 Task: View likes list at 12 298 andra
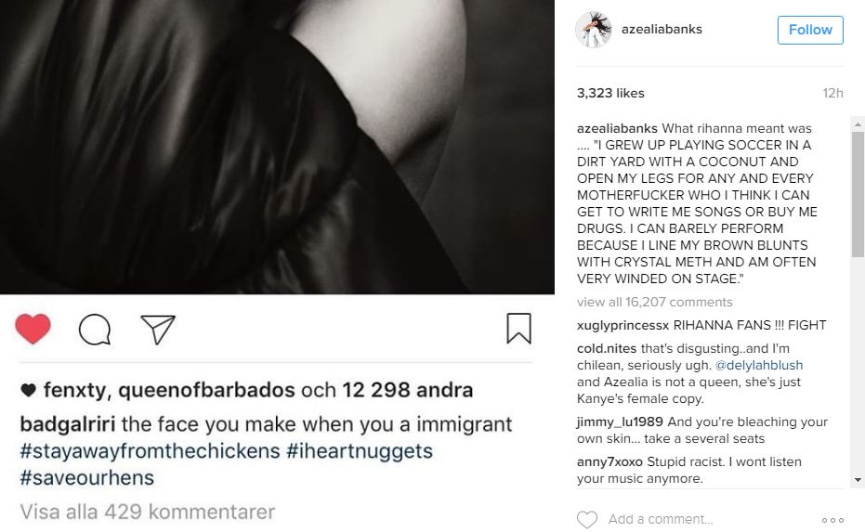407,390
